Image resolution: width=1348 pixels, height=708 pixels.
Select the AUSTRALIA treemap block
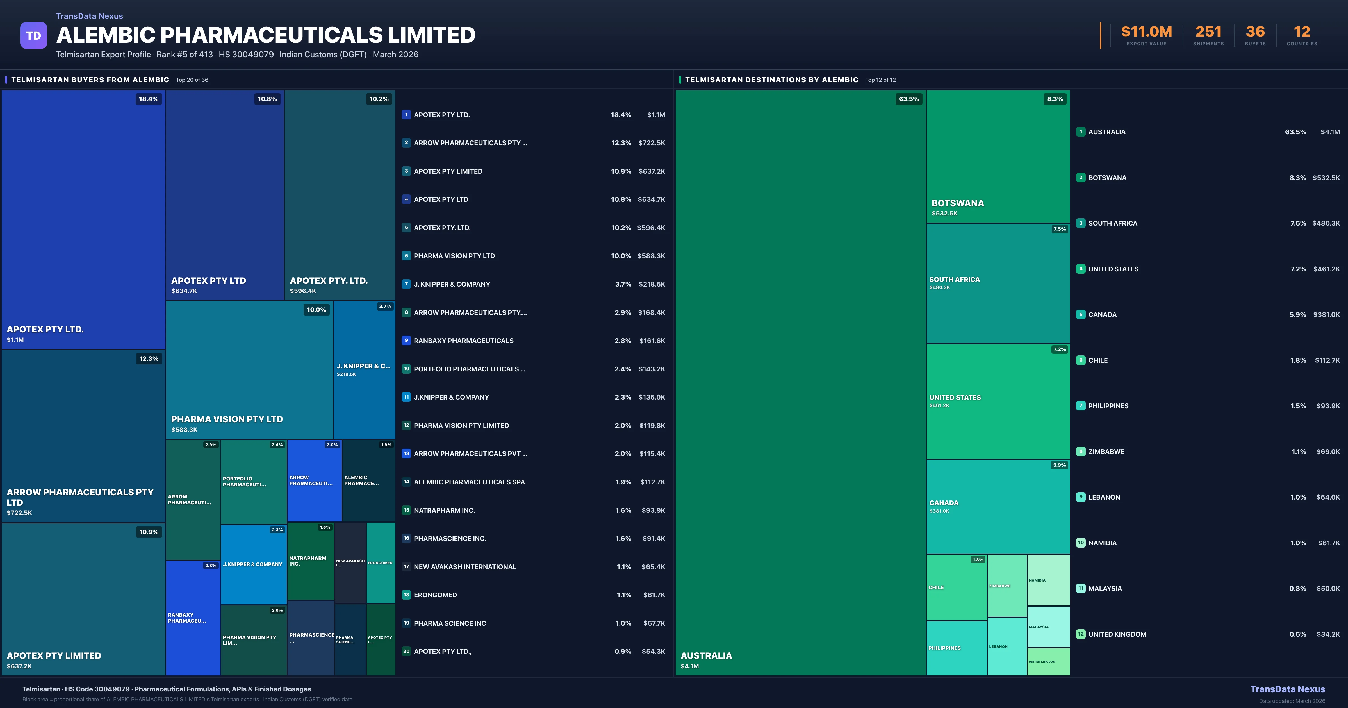coord(800,382)
